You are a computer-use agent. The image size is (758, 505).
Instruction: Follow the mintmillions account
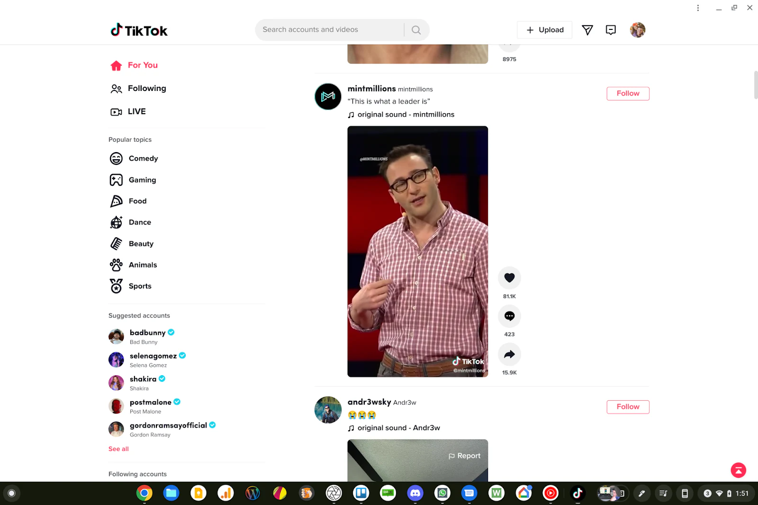[x=628, y=93]
